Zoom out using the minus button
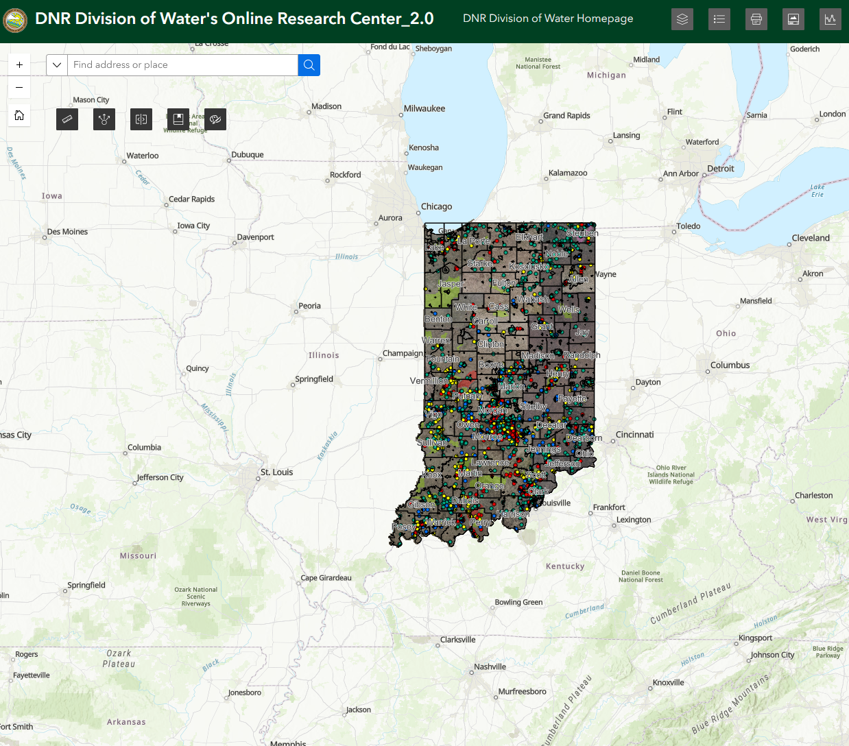 click(x=19, y=87)
